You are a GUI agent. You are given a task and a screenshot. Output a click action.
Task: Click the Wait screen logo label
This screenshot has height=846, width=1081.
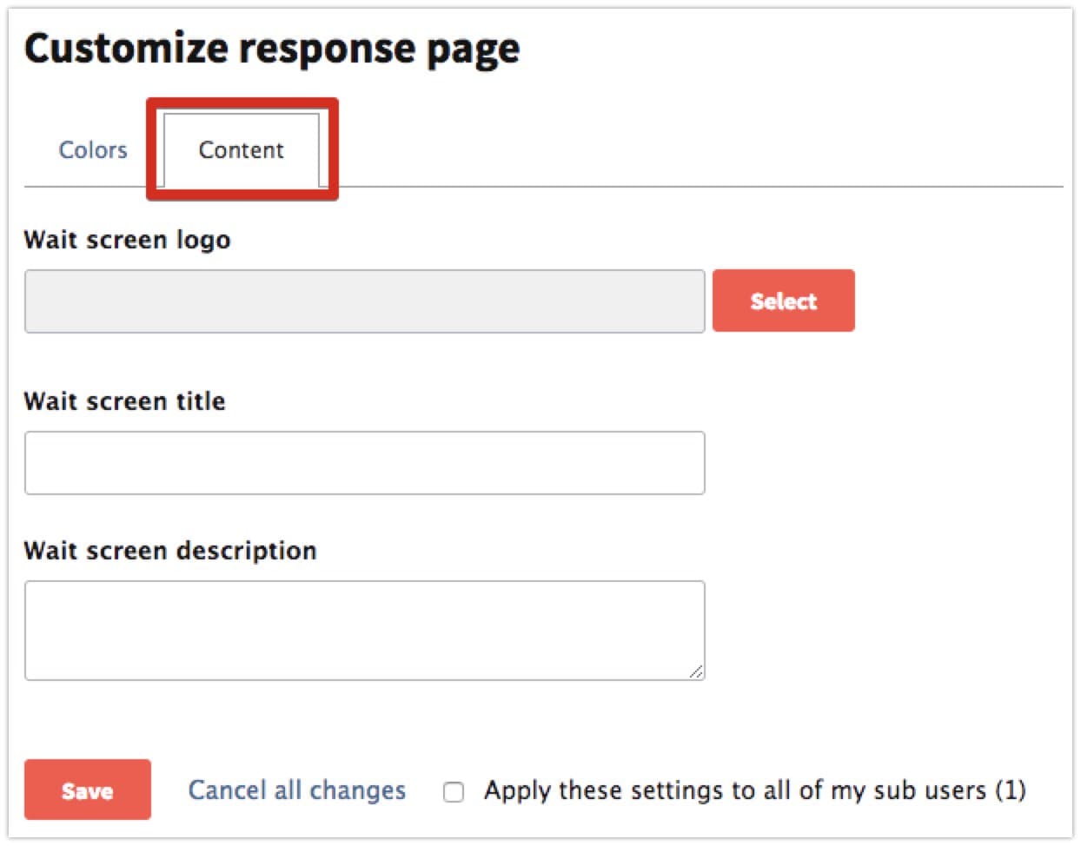tap(127, 240)
